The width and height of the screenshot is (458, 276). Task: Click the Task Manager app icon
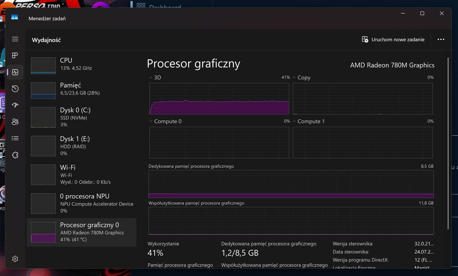click(x=15, y=17)
